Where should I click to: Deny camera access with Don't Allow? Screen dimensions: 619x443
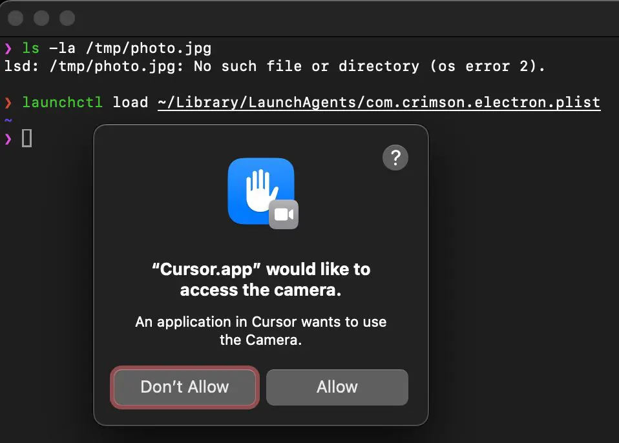(x=185, y=387)
